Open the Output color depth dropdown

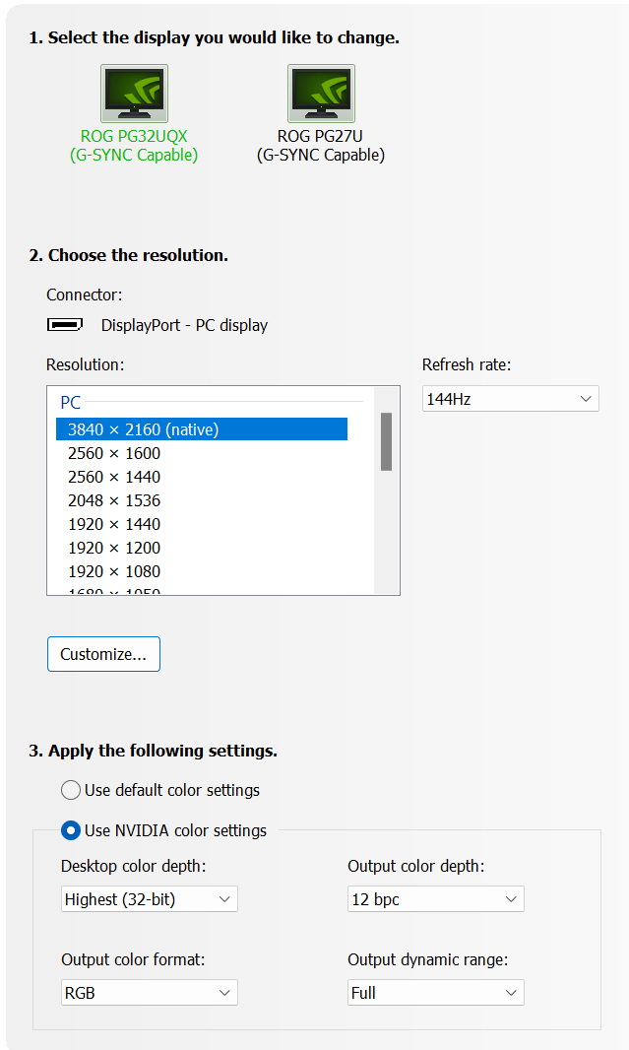tap(435, 899)
